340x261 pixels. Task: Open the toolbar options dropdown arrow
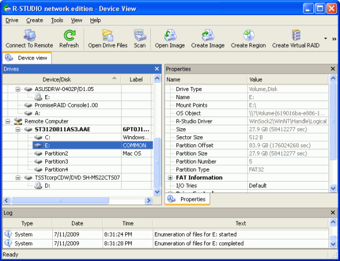click(325, 39)
